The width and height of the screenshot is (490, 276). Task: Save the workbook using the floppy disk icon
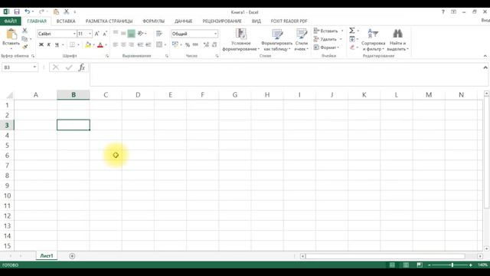(x=17, y=12)
